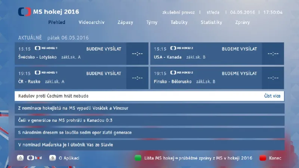Click BUDEME VYSÍLAT label in Švédsko - Lotyšsko card
The width and height of the screenshot is (299, 168).
104,49
